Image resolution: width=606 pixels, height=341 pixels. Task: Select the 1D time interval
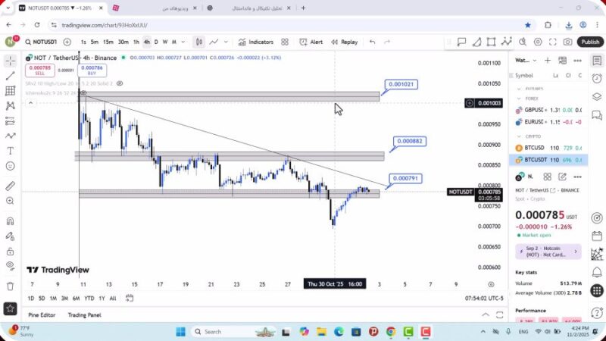(x=31, y=298)
